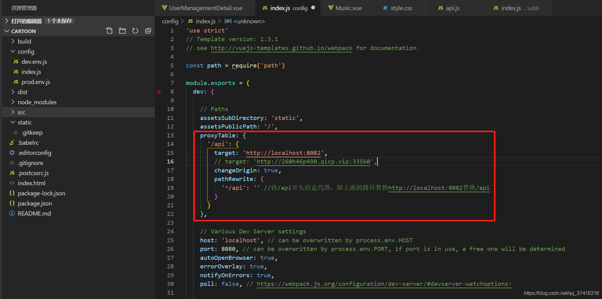
Task: Switch to the index.js utils tab
Action: pos(519,8)
